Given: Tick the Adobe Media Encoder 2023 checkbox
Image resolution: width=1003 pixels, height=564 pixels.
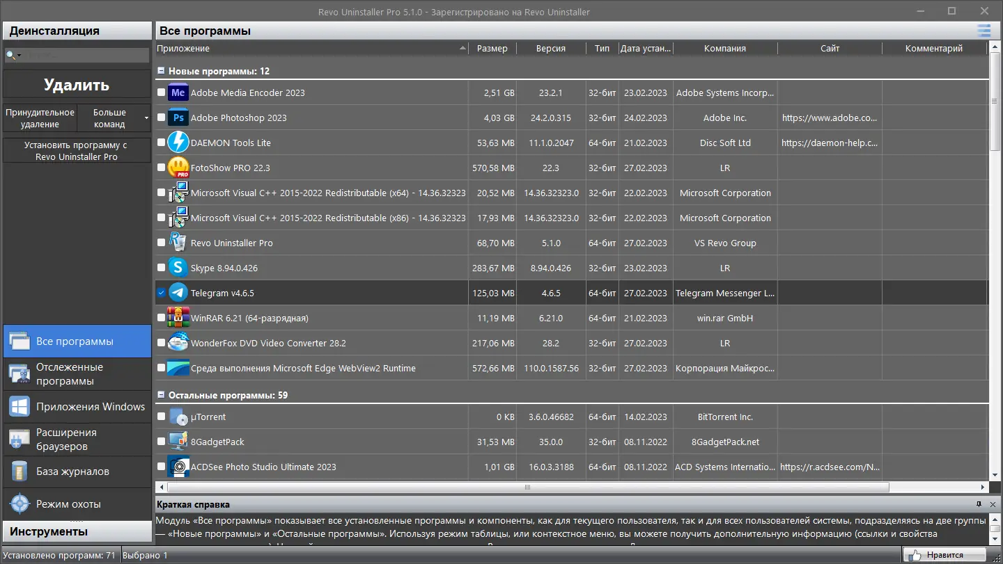Looking at the screenshot, I should [162, 92].
